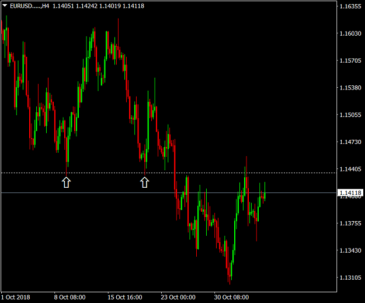
Task: Click the 30 Oct 08:00 time label
Action: click(231, 297)
